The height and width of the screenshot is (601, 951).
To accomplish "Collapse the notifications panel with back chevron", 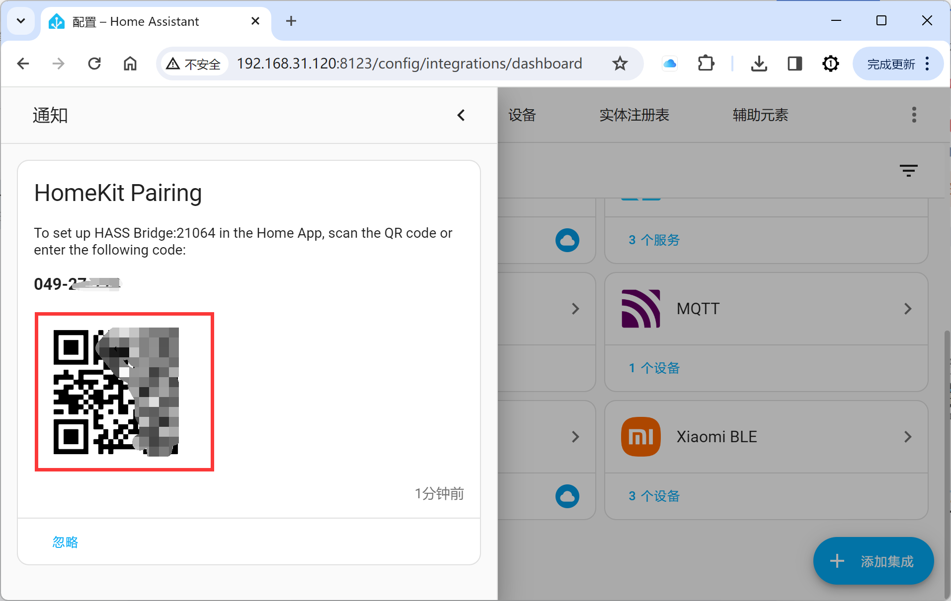I will [461, 115].
